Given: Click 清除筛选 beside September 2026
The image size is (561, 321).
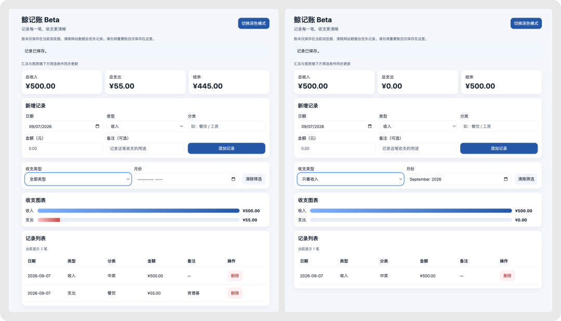Looking at the screenshot, I should tap(526, 179).
